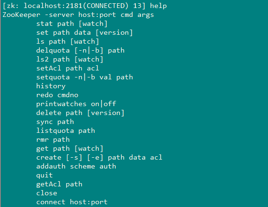Click the 'connect host:port' line
Screen dimensions: 268x207
tap(72, 202)
